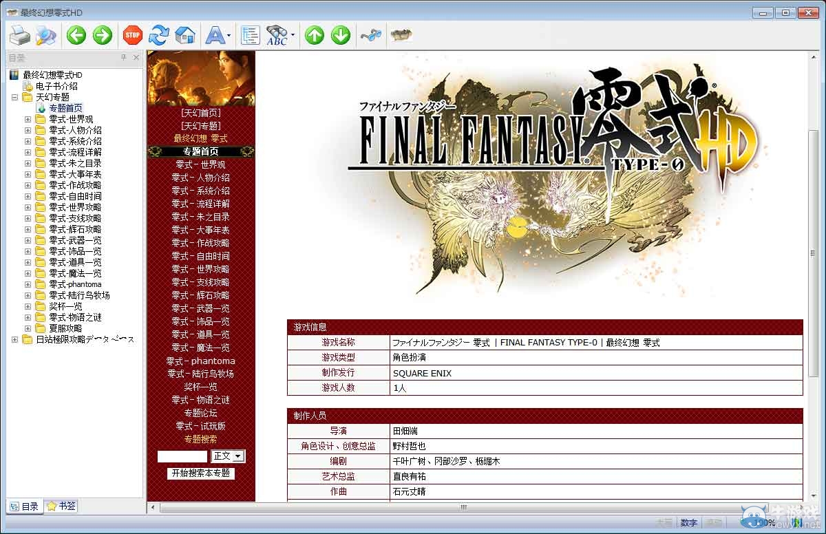This screenshot has height=534, width=826.
Task: Click SQUARE ENIX cell in game info table
Action: 596,373
